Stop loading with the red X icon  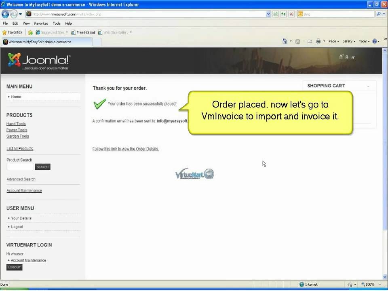click(291, 14)
